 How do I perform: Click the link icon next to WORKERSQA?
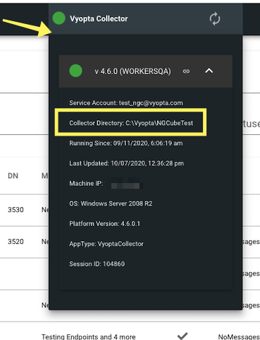pyautogui.click(x=186, y=71)
